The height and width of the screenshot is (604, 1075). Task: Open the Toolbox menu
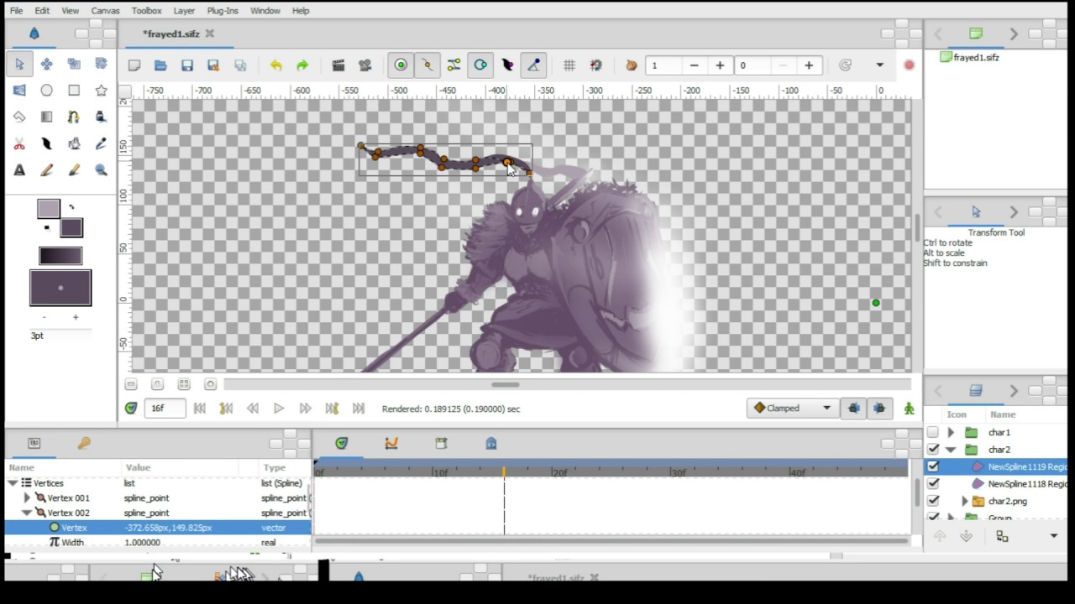coord(147,11)
